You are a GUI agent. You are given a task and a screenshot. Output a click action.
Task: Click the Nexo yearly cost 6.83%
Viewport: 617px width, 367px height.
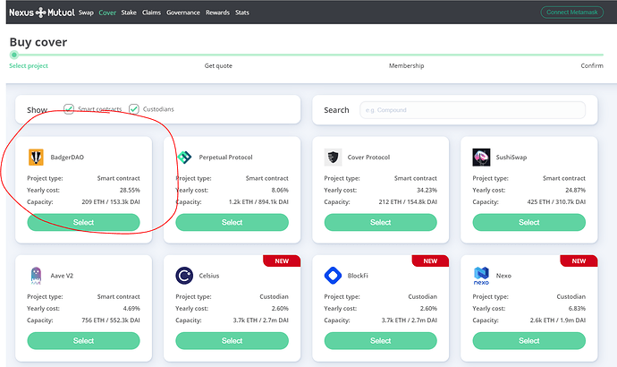[577, 309]
